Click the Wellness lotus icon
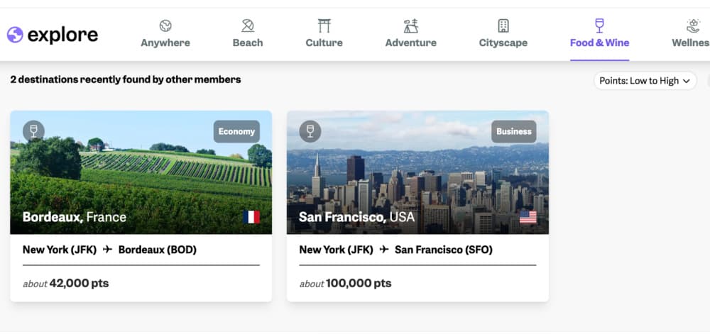Viewport: 710px width, 334px height. 694,26
